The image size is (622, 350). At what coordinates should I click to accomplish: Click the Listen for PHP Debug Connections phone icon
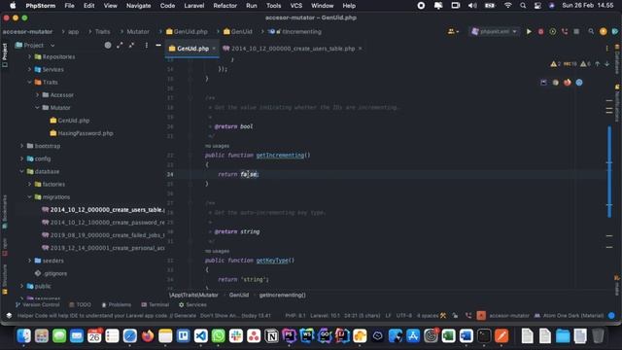tap(565, 31)
